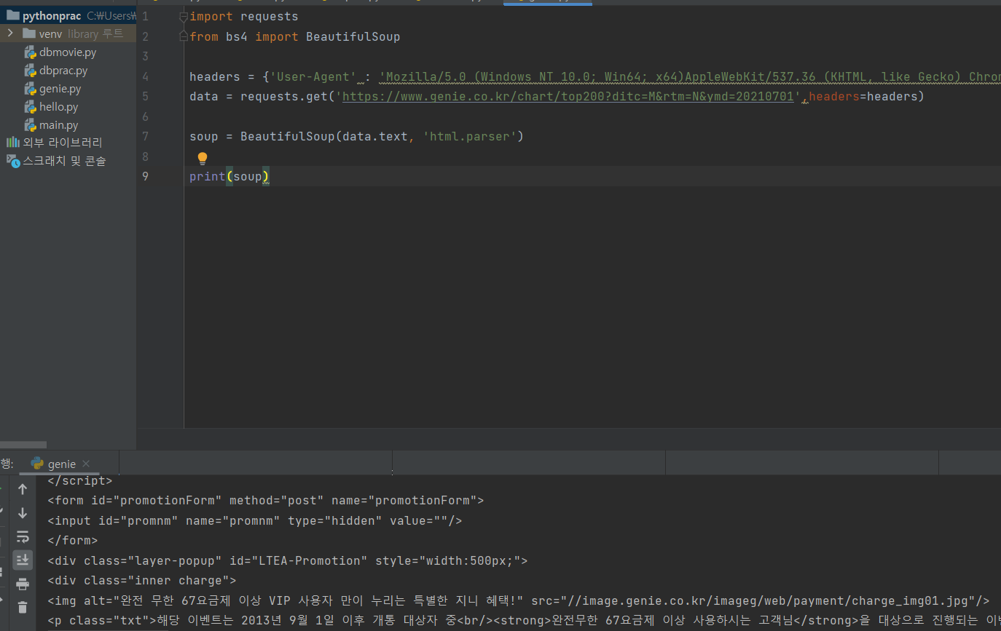Screen dimensions: 1001x631
Task: Click line number 5 in the gutter
Action: coord(145,96)
